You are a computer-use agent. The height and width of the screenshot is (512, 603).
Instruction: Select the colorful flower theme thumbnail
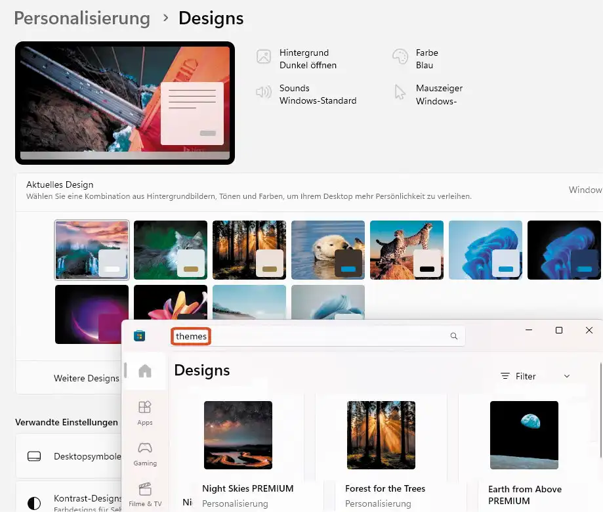pyautogui.click(x=171, y=302)
